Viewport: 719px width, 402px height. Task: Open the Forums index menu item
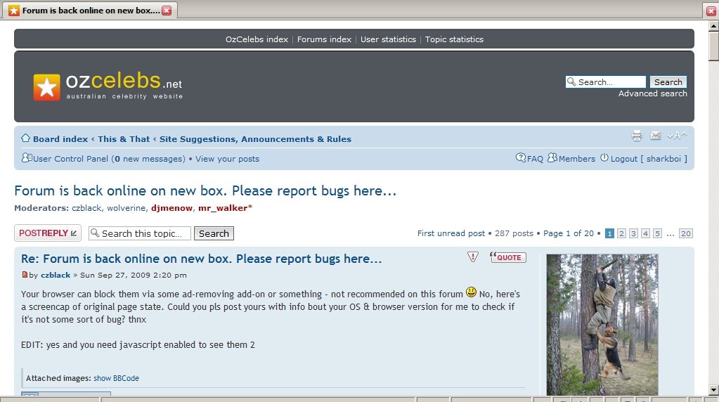(324, 39)
